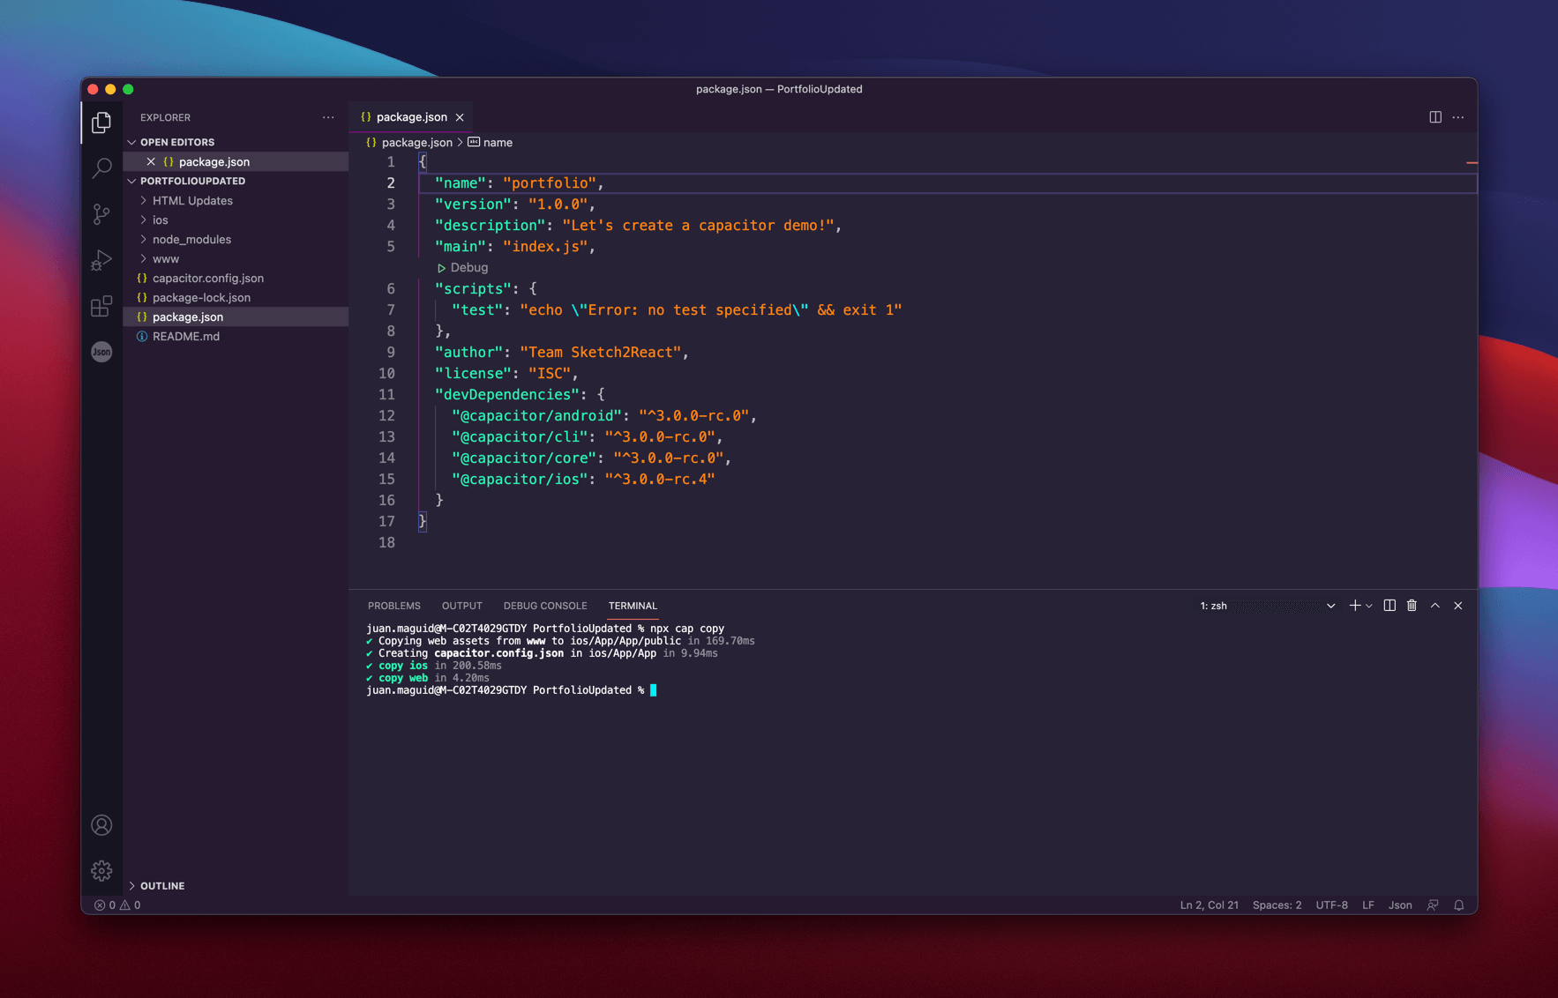Expand the Outline section
The height and width of the screenshot is (998, 1558).
[x=162, y=885]
